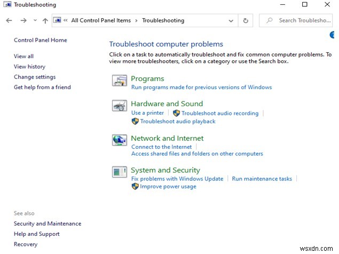Click shield icon beside Improve power usage
This screenshot has width=339, height=254.
coord(135,186)
